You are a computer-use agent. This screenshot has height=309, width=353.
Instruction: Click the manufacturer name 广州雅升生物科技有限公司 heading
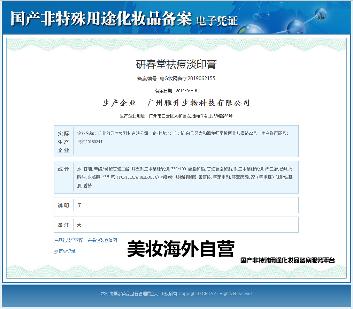click(x=198, y=103)
